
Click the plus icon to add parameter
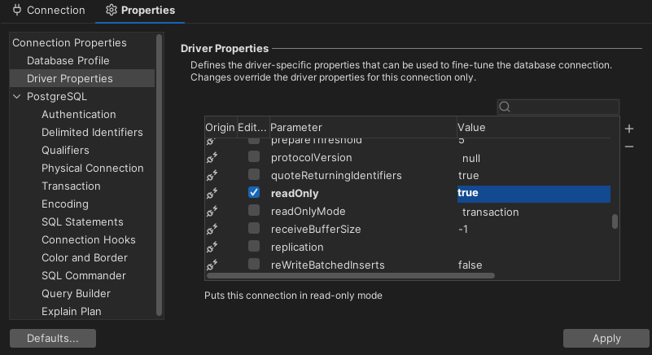628,129
